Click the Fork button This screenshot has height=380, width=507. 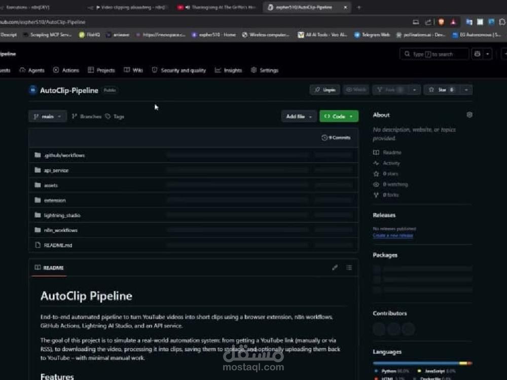click(390, 90)
